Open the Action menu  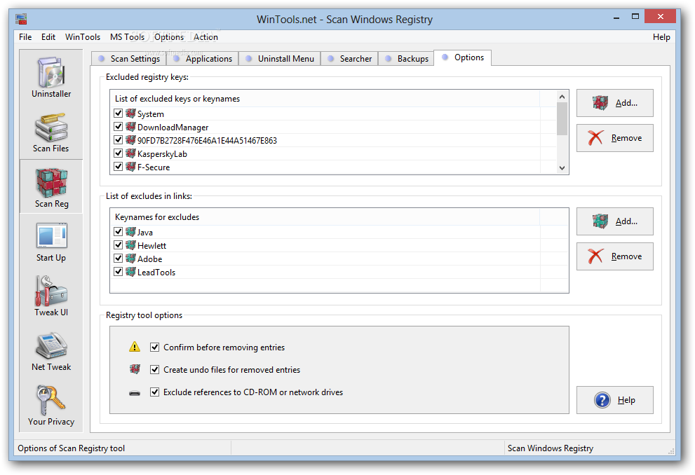pyautogui.click(x=205, y=36)
